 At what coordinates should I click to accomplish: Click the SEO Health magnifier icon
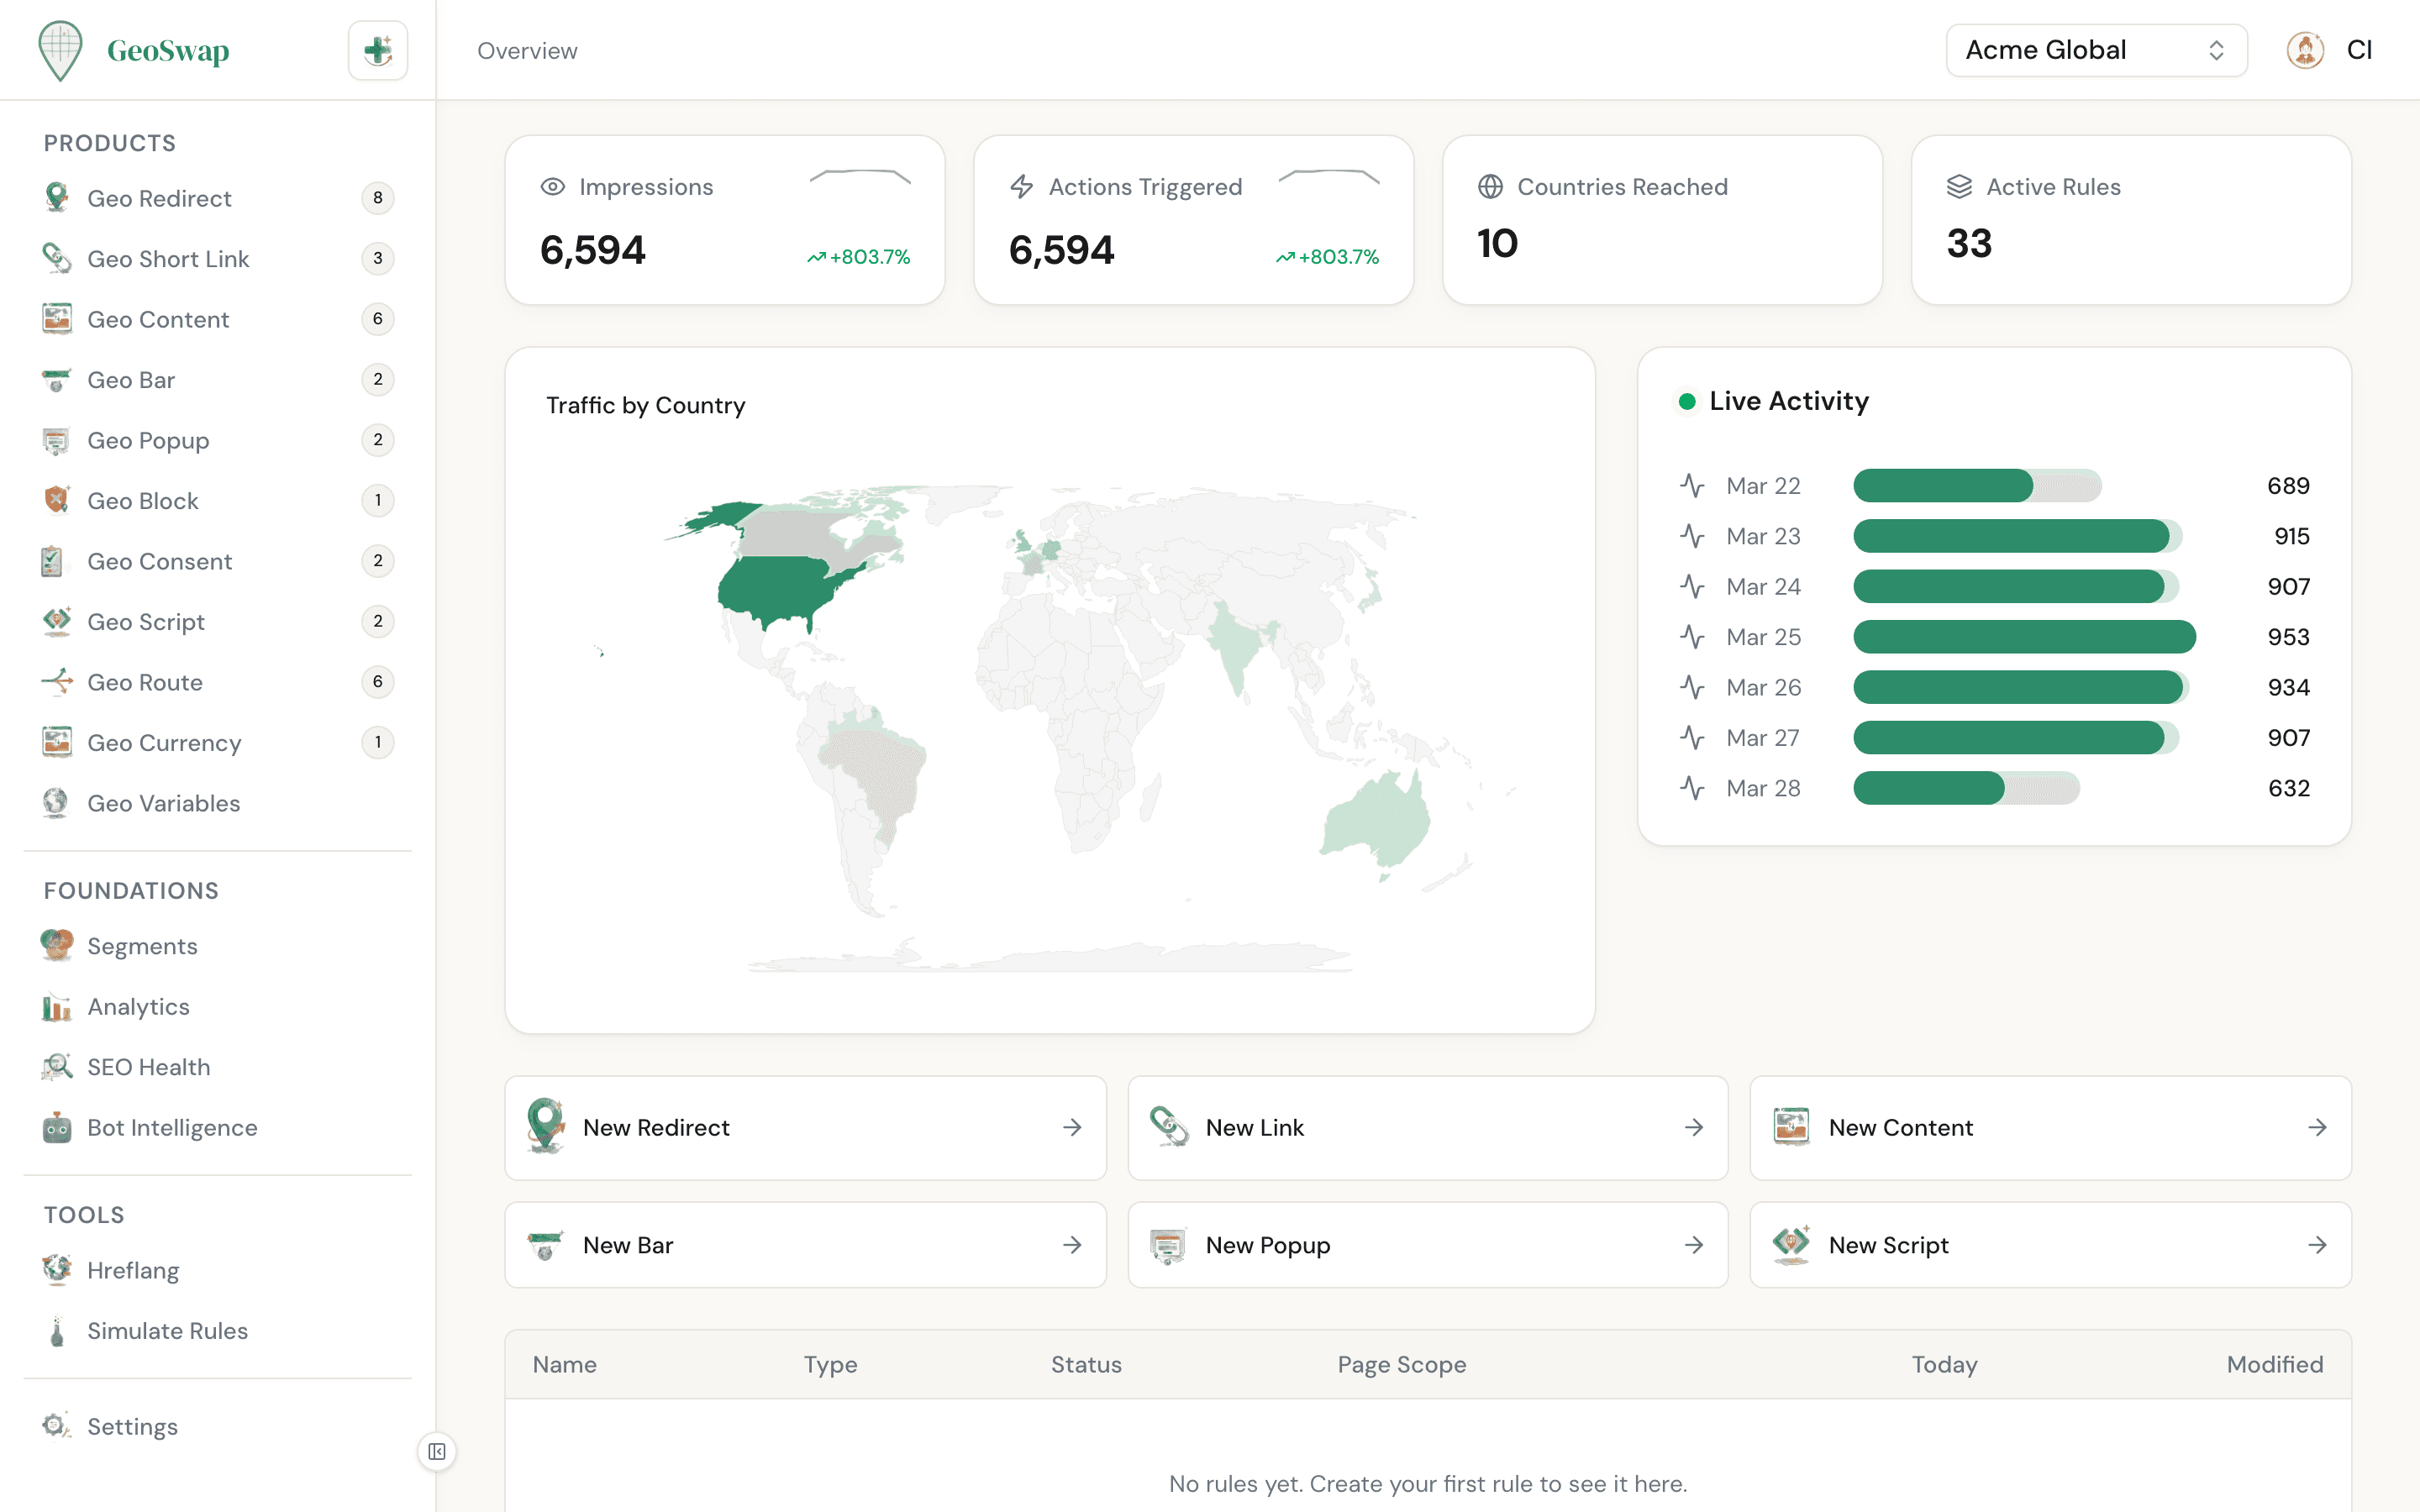pyautogui.click(x=57, y=1066)
